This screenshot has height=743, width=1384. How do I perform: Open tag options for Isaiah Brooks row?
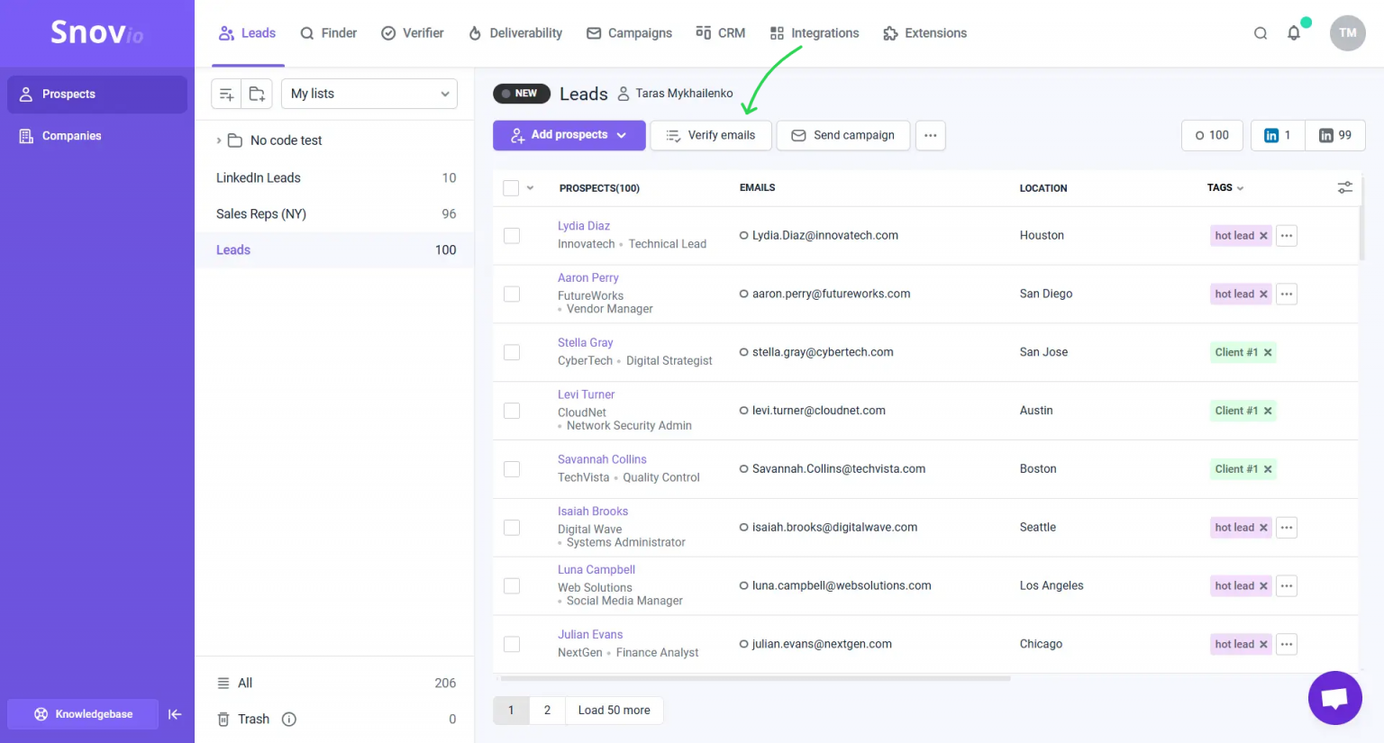coord(1287,527)
